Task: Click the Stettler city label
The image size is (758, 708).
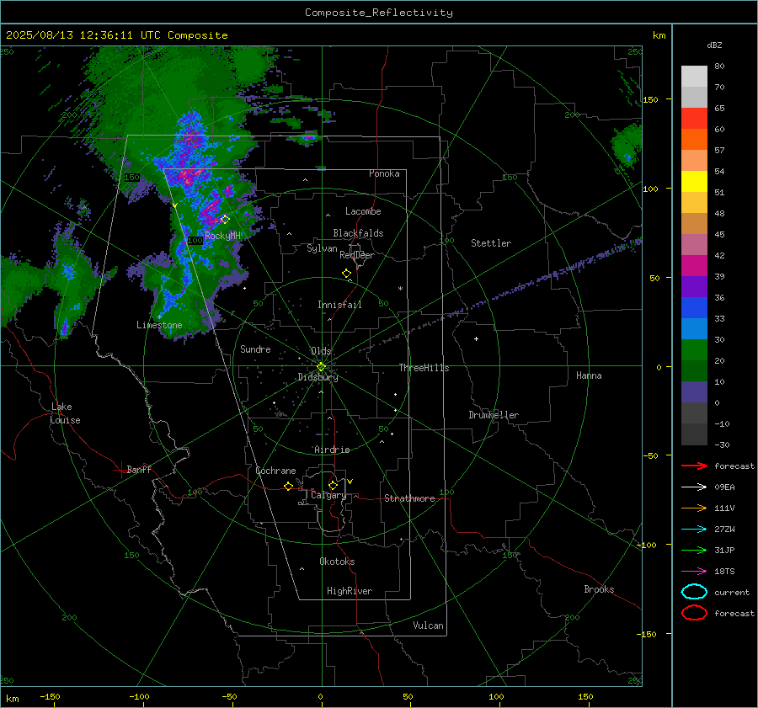Action: [x=491, y=243]
